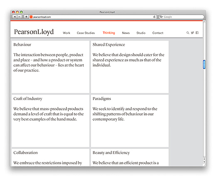Click the scrollbar down arrow
Viewport: 216px width, 176px height.
(x=204, y=162)
